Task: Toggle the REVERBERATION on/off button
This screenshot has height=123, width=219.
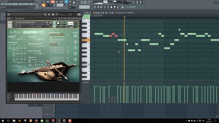Action: click(29, 44)
